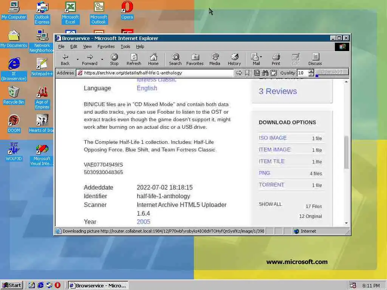The height and width of the screenshot is (290, 387).
Task: Open the PNG download option
Action: point(264,173)
